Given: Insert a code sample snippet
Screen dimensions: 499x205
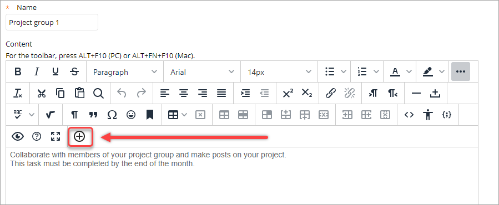Looking at the screenshot, I should (x=447, y=115).
